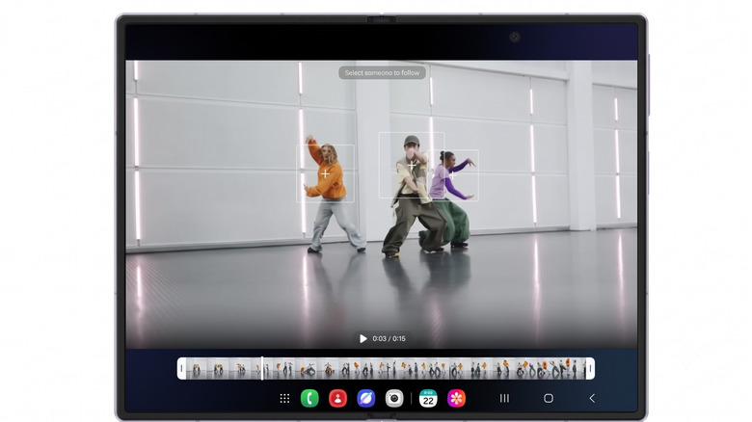
Task: Tap the back navigation arrow
Action: click(592, 398)
